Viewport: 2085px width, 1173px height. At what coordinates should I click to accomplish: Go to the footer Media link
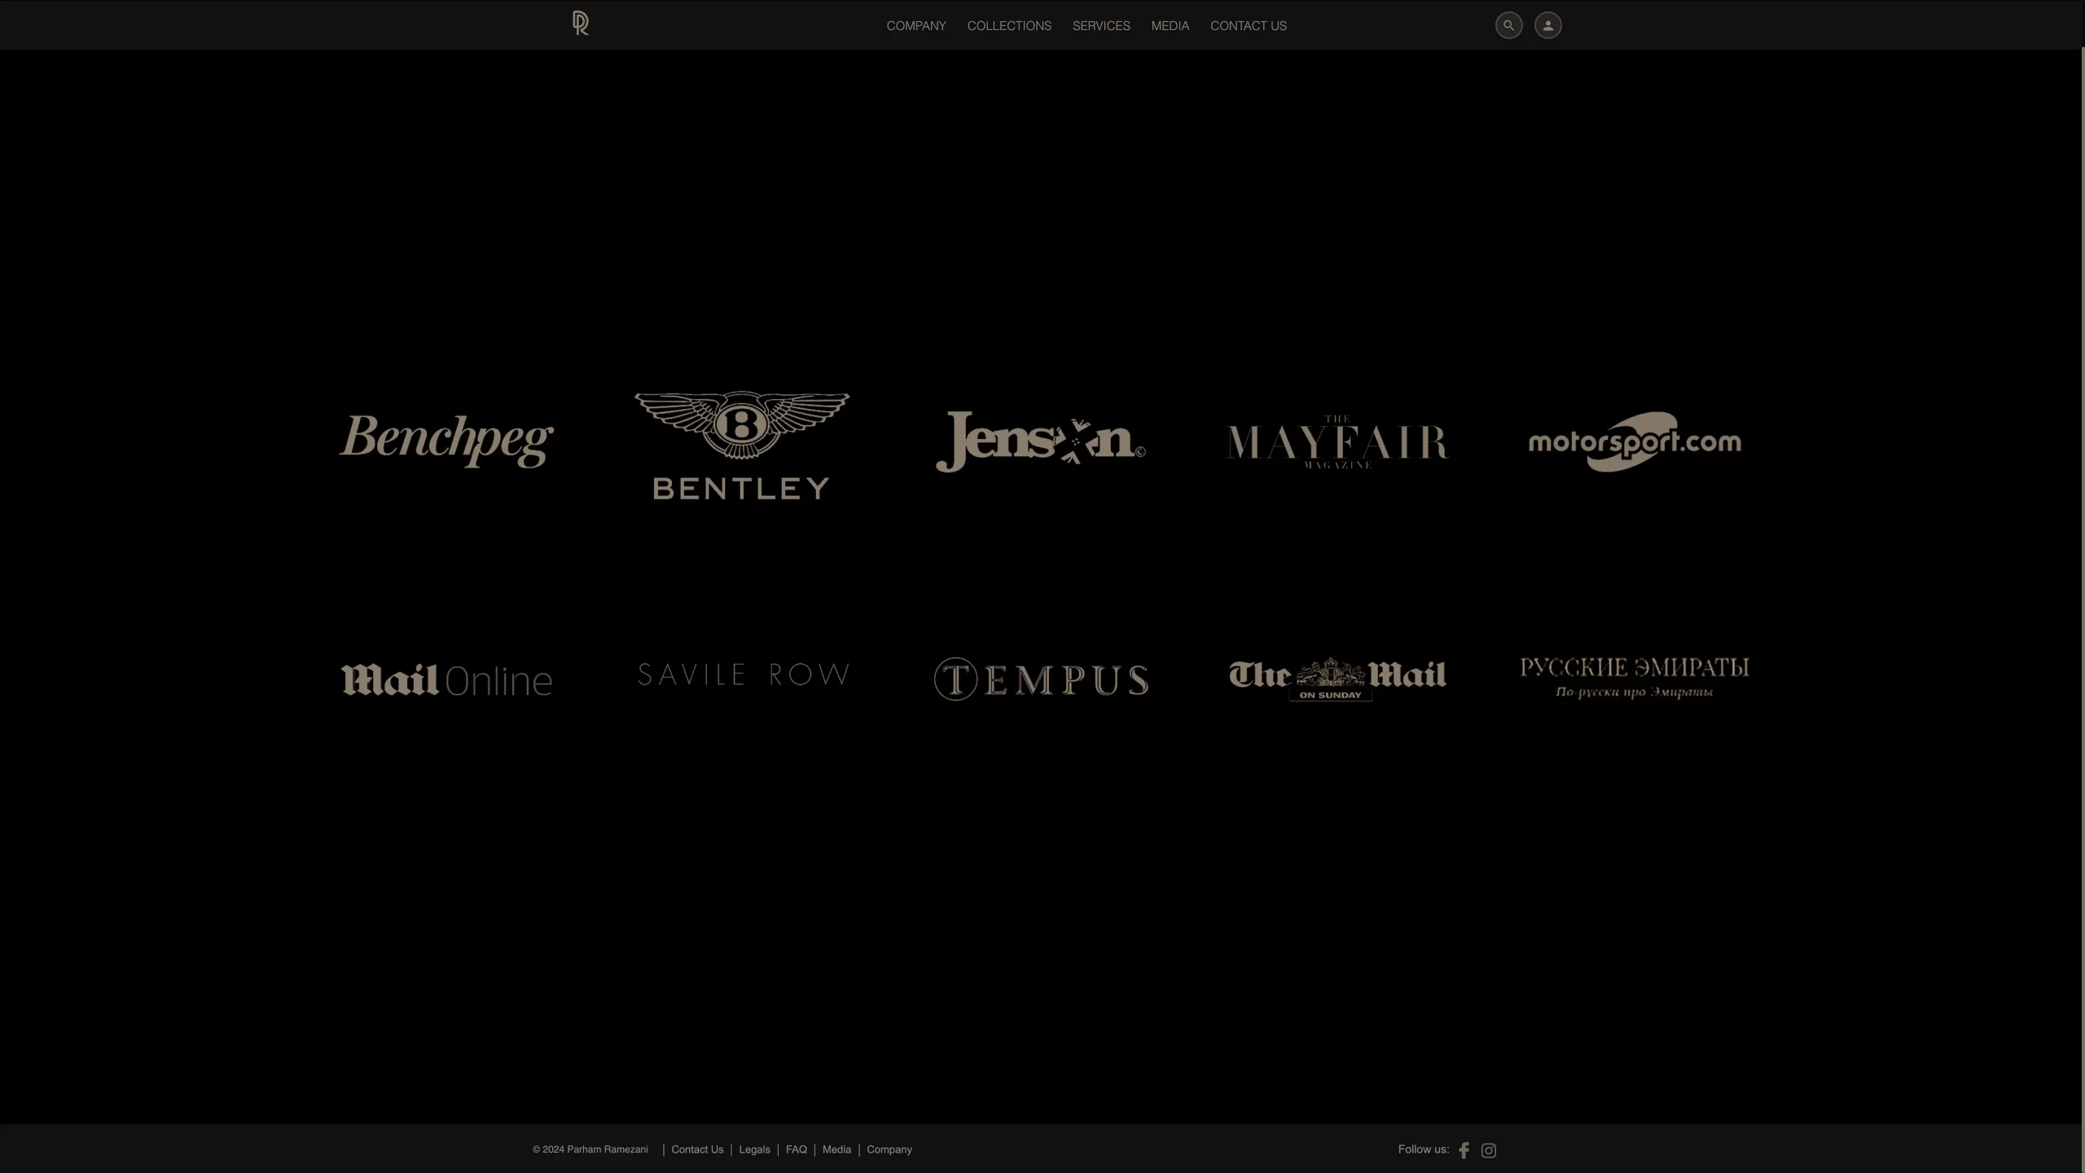(836, 1149)
